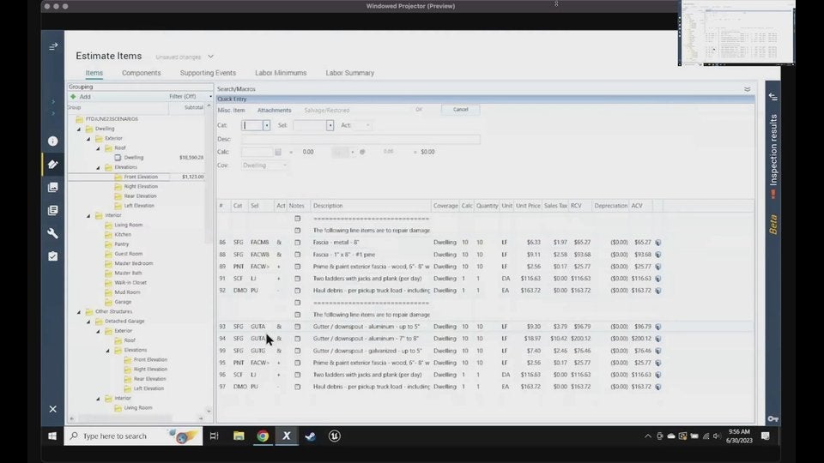Switch to the Components tab
This screenshot has height=463, width=824.
[x=141, y=73]
